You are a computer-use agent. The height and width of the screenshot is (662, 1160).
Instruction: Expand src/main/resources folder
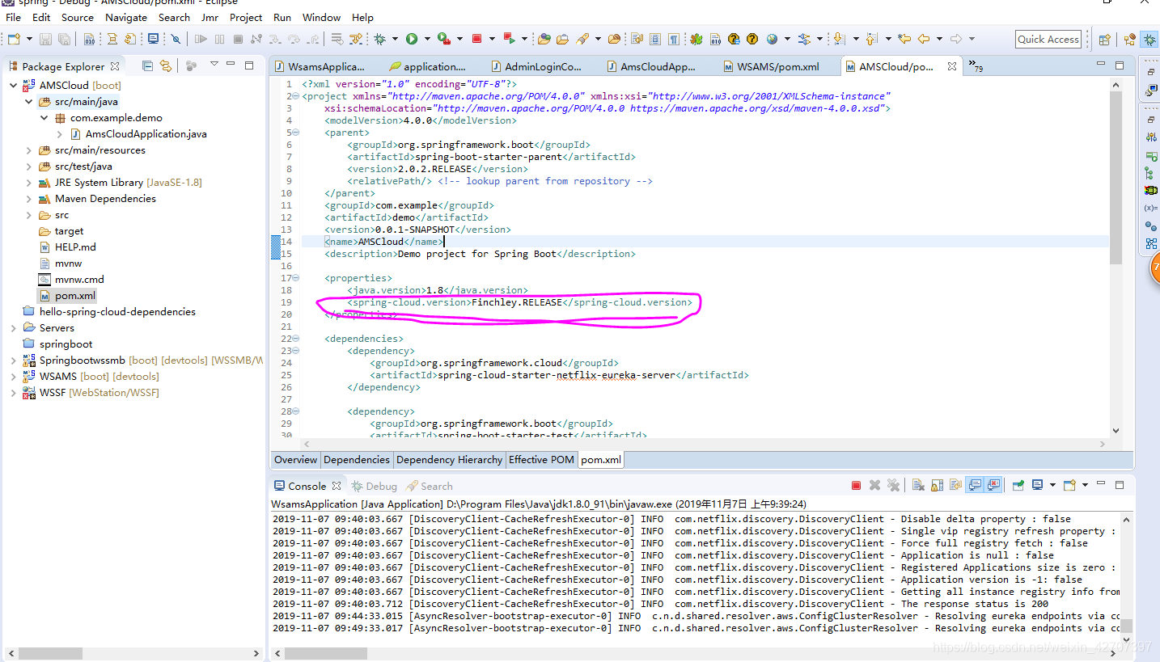tap(29, 150)
